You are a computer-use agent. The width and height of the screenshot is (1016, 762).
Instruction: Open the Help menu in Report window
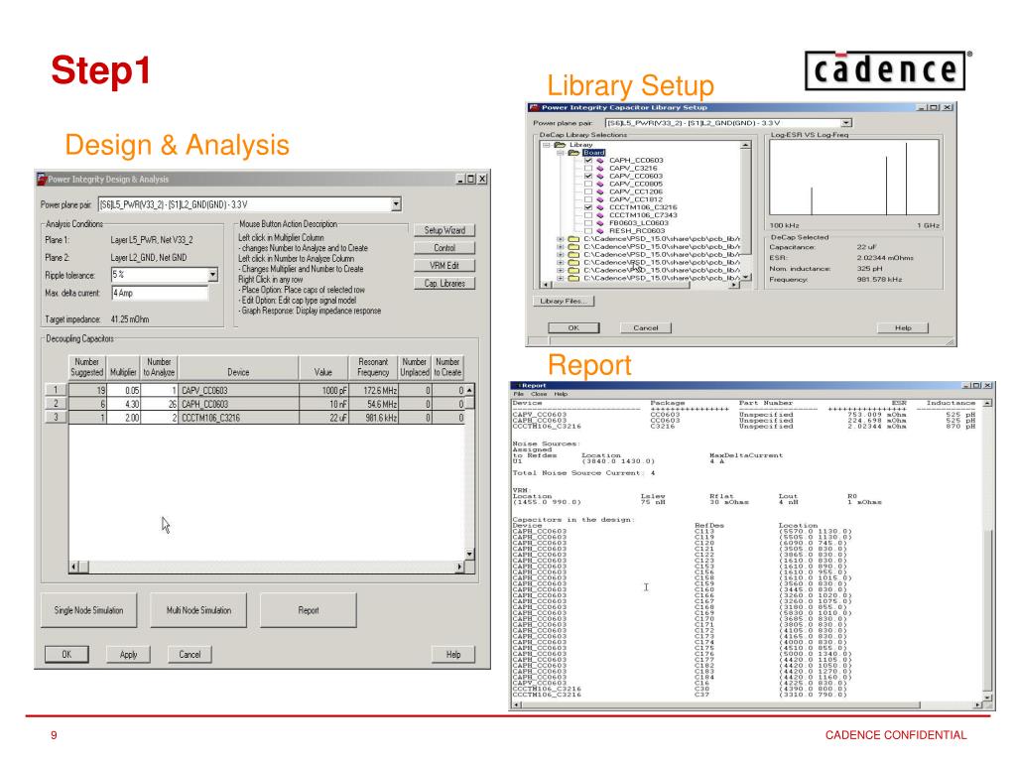point(561,394)
